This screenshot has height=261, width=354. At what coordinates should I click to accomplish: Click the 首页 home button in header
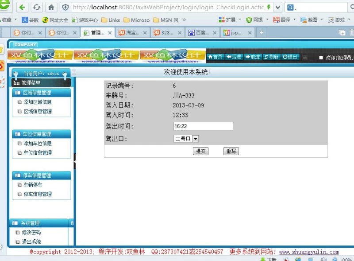pos(215,57)
